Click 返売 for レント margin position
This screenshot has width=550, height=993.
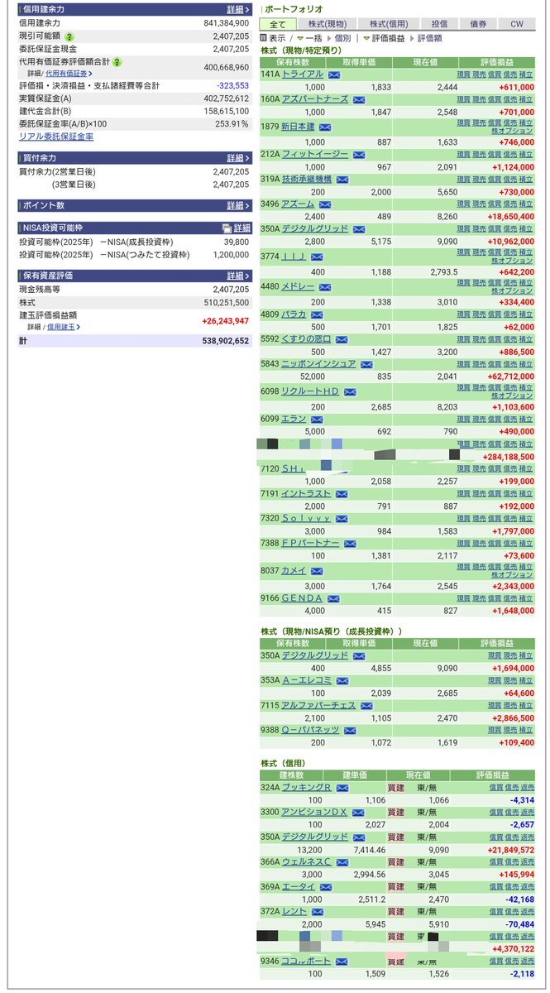[x=527, y=911]
